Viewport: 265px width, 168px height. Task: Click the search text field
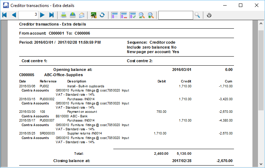pos(175,15)
